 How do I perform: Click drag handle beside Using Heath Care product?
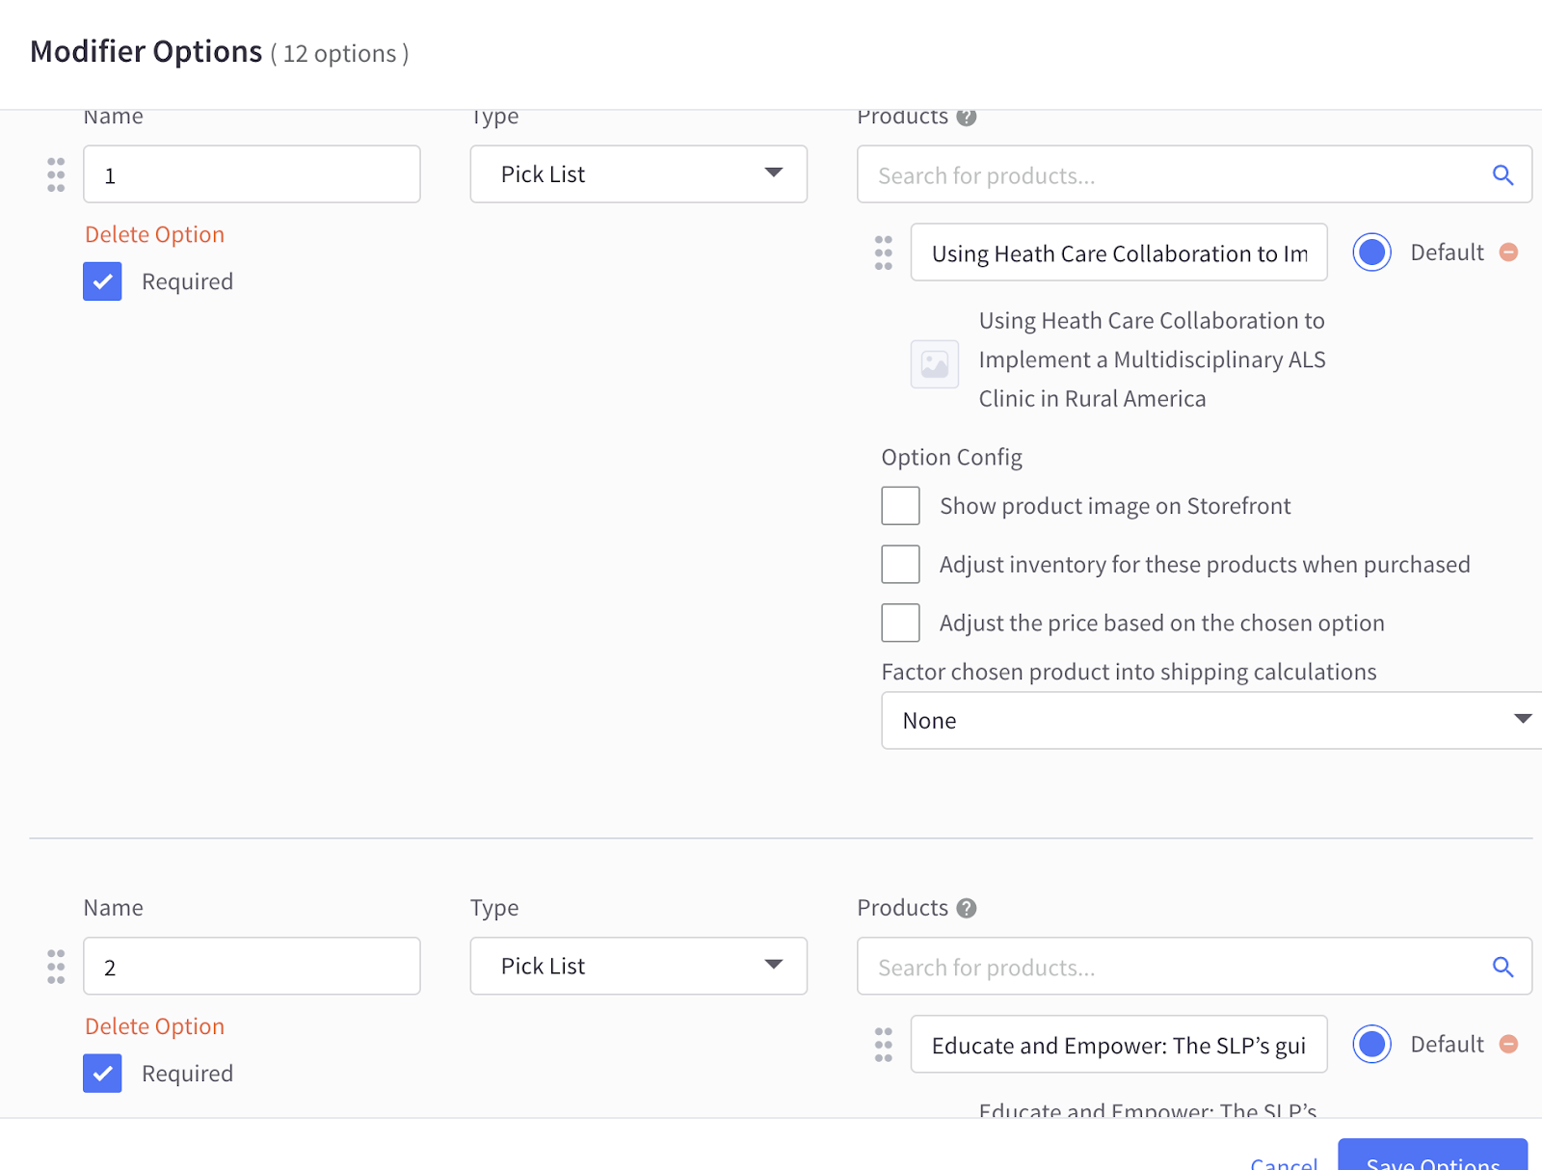[x=884, y=253]
